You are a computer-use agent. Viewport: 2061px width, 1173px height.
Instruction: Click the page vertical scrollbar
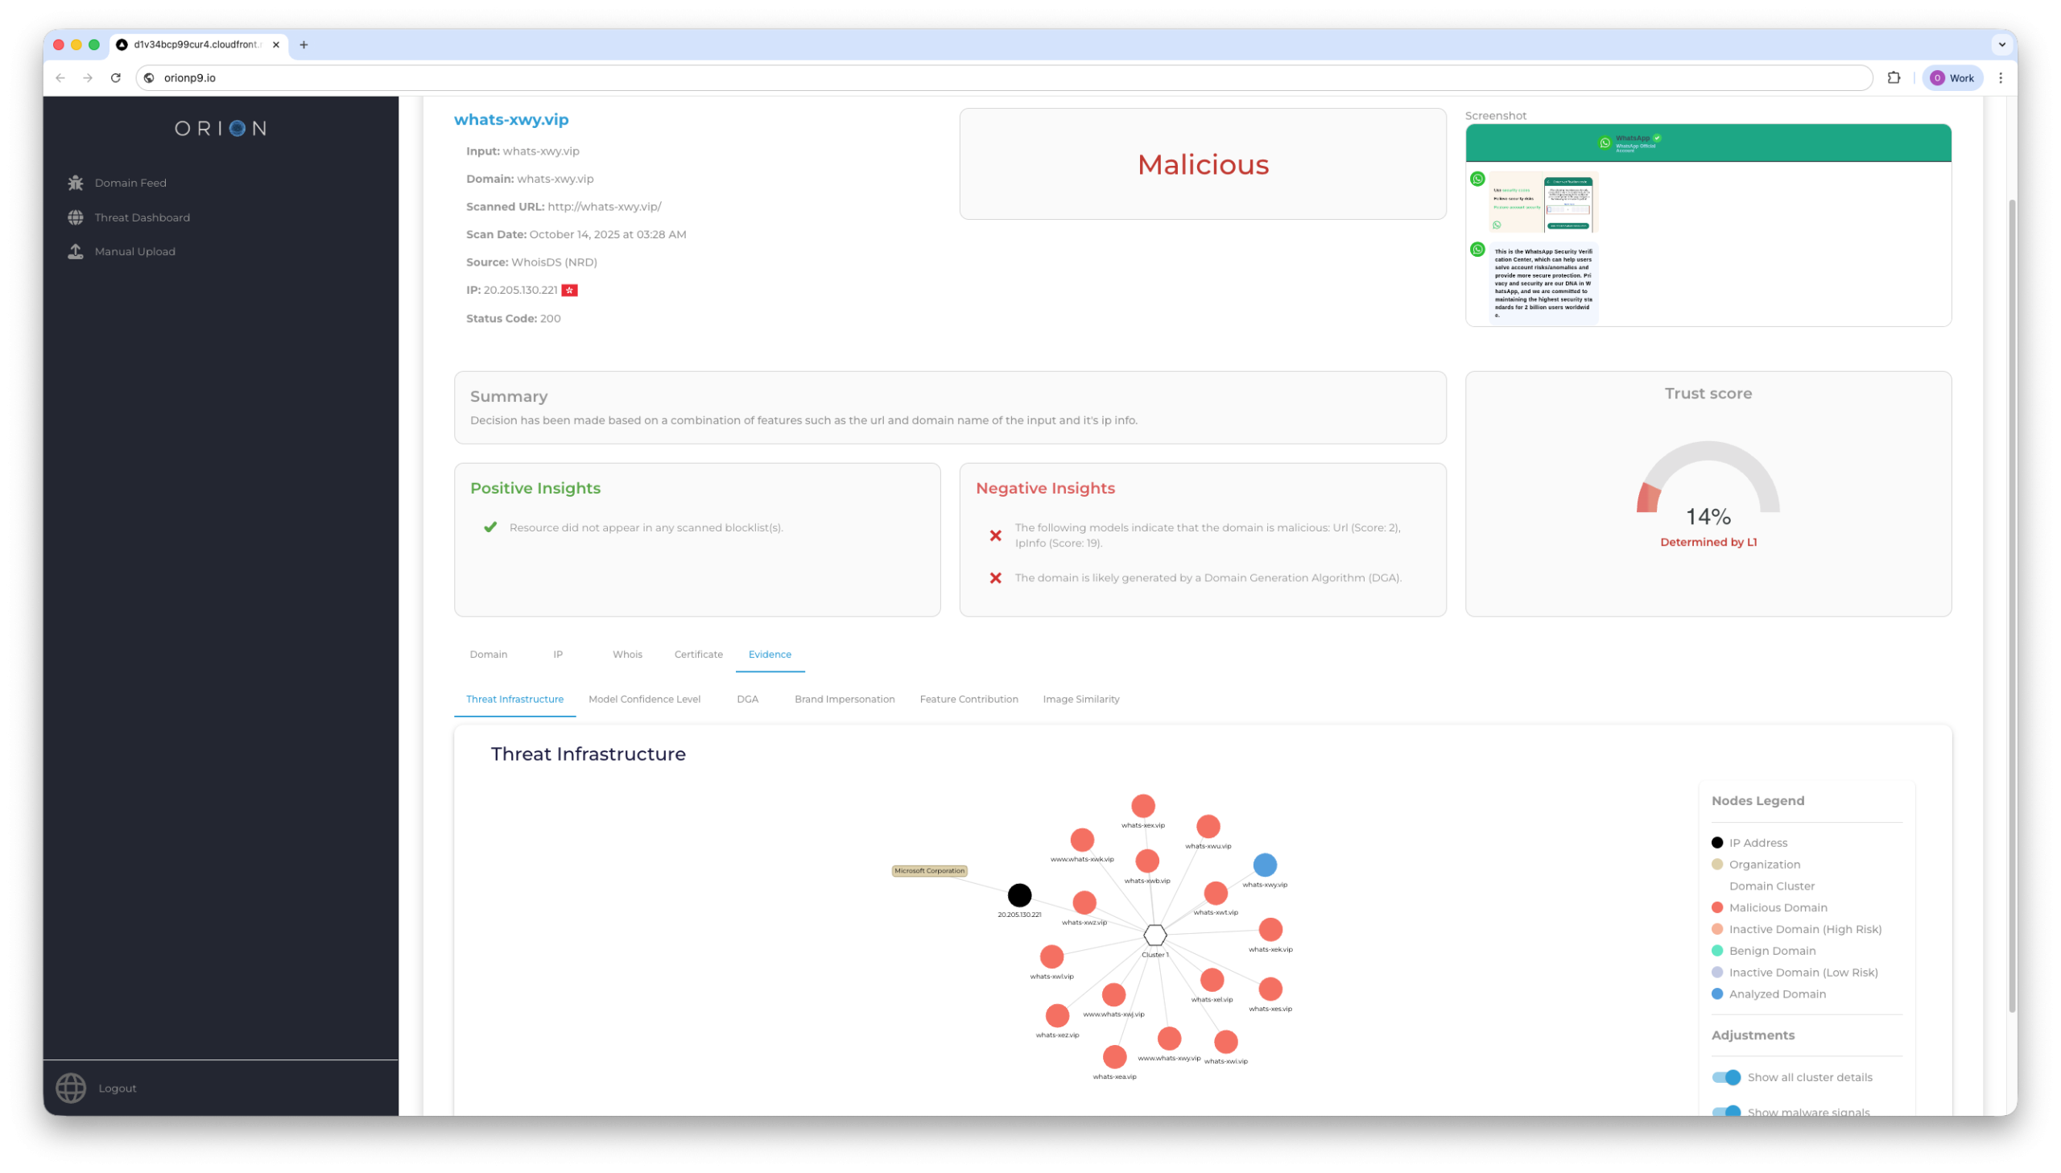[x=2011, y=605]
